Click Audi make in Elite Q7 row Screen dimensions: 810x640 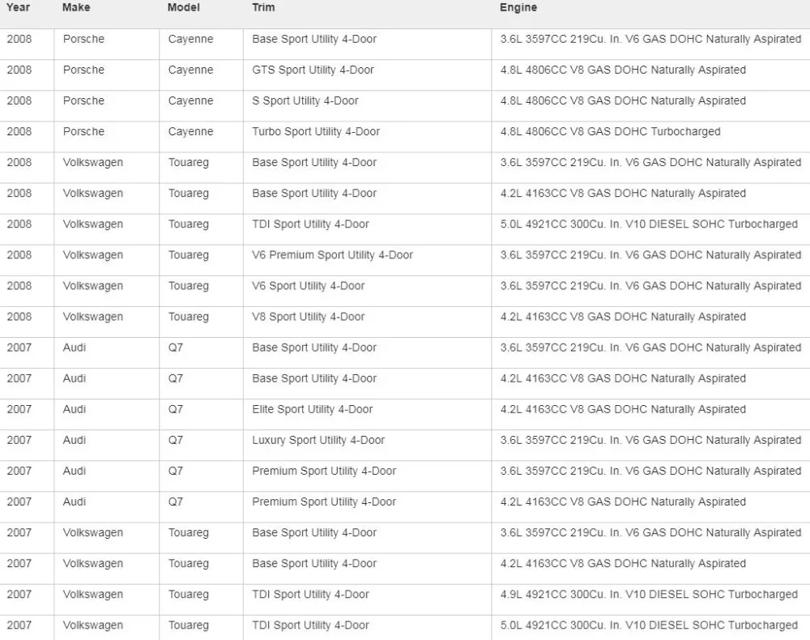pos(75,409)
